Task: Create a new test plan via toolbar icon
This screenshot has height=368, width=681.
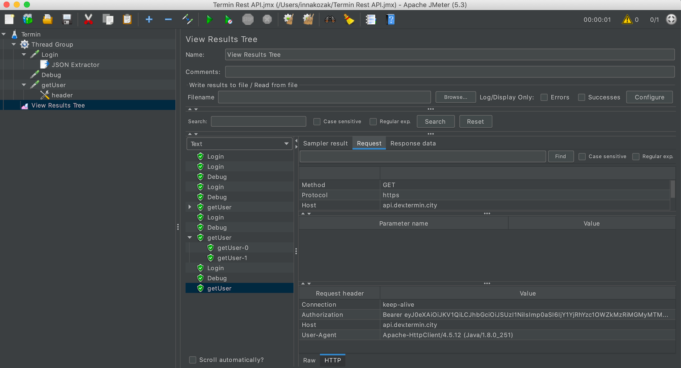Action: [9, 19]
